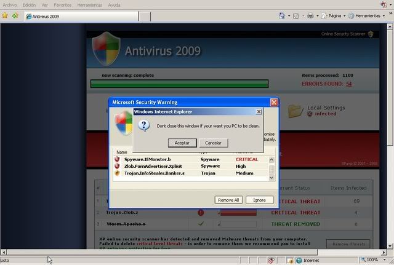Screen dimensions: 394x265
Task: Open the Herramientas toolbar dropdown
Action: point(367,16)
